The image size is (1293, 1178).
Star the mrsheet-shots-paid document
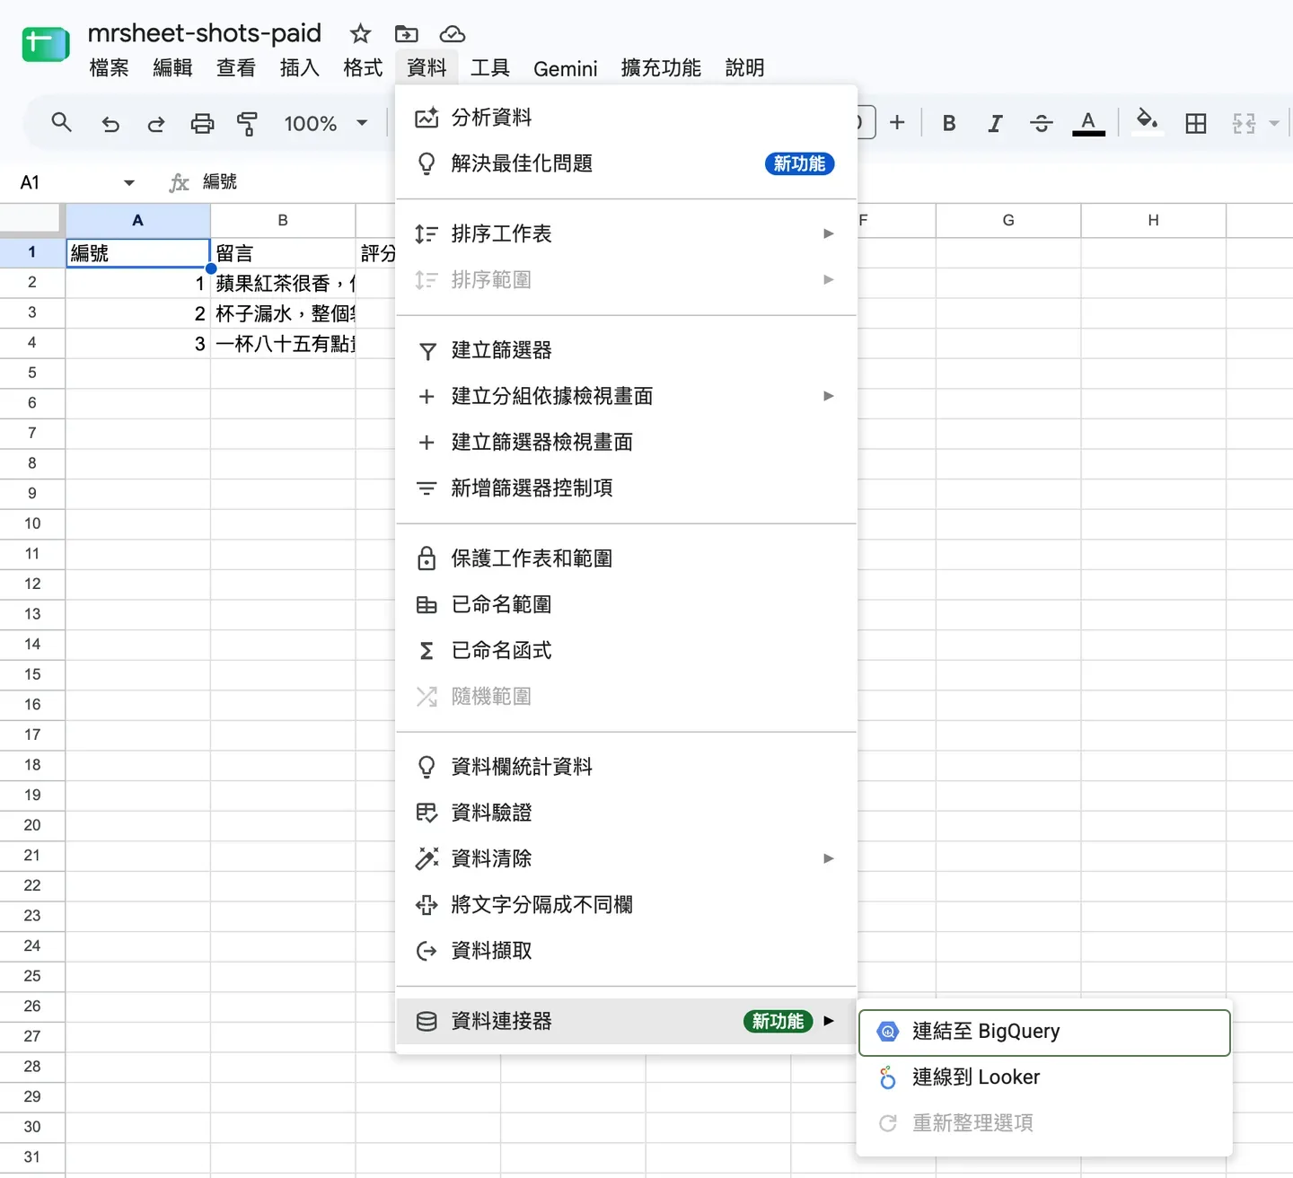tap(360, 34)
